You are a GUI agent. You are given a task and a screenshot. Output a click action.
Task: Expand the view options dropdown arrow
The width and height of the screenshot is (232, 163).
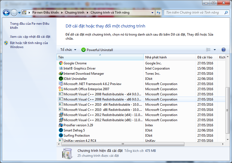215,50
